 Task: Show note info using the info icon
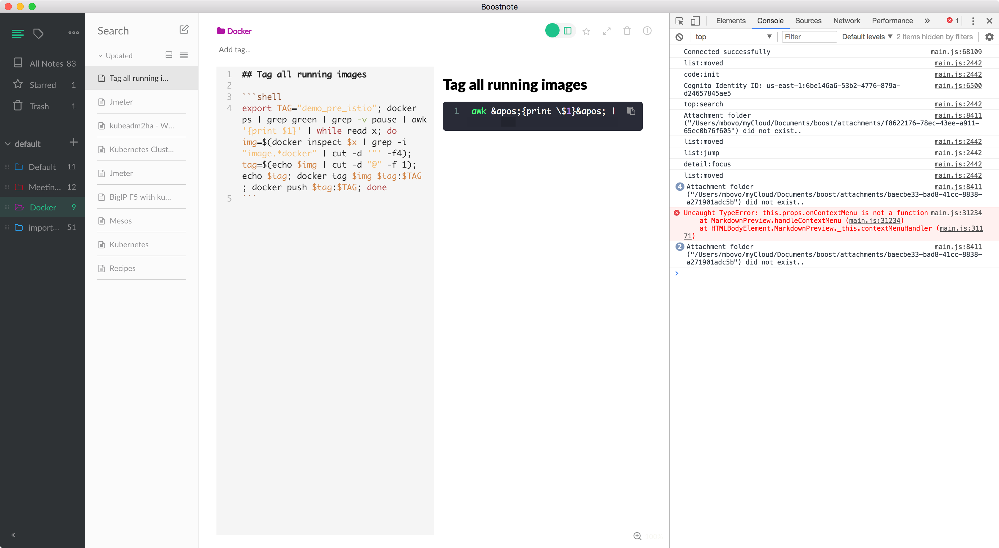click(647, 31)
